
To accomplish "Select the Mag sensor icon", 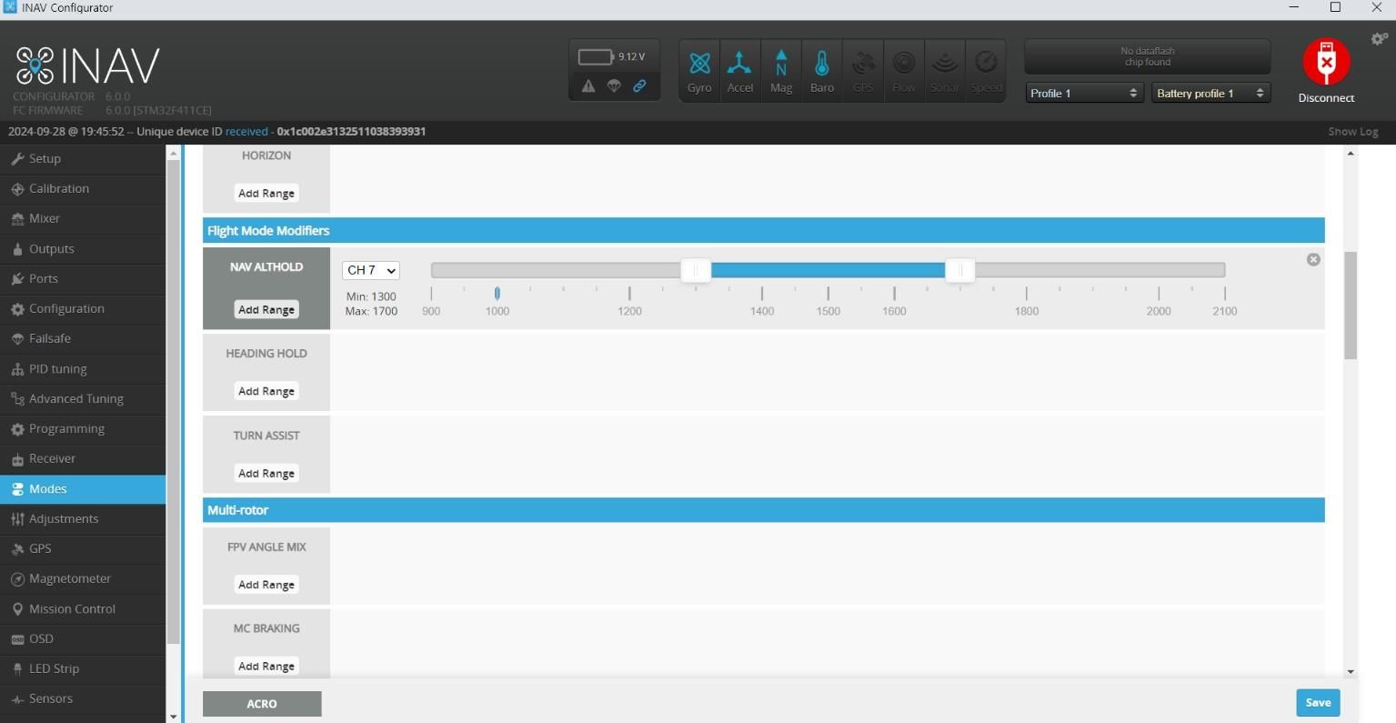I will (x=780, y=68).
